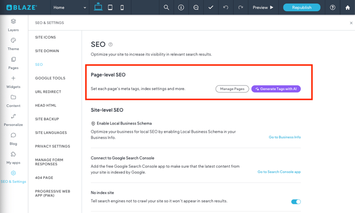Open the Theme panel
The width and height of the screenshot is (355, 213).
pos(13,44)
